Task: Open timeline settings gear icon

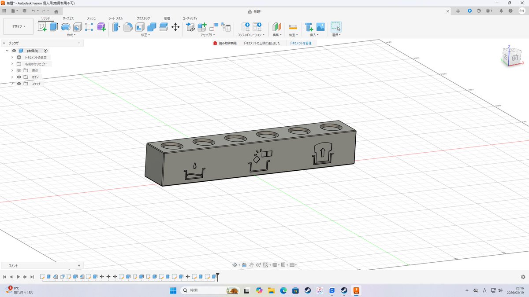Action: [523, 277]
